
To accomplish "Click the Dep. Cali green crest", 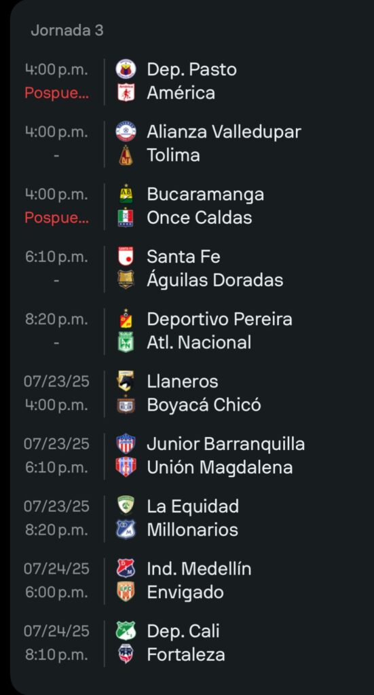I will click(126, 631).
